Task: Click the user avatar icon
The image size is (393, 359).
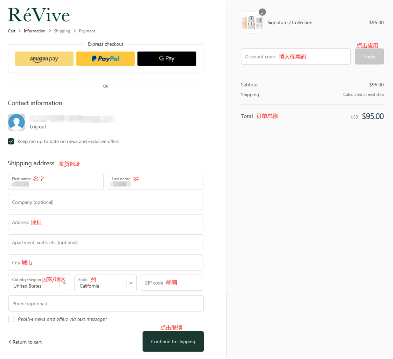Action: tap(16, 122)
